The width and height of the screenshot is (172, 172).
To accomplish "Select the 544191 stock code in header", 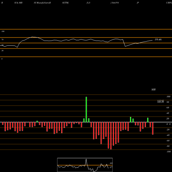I will 115,3.
